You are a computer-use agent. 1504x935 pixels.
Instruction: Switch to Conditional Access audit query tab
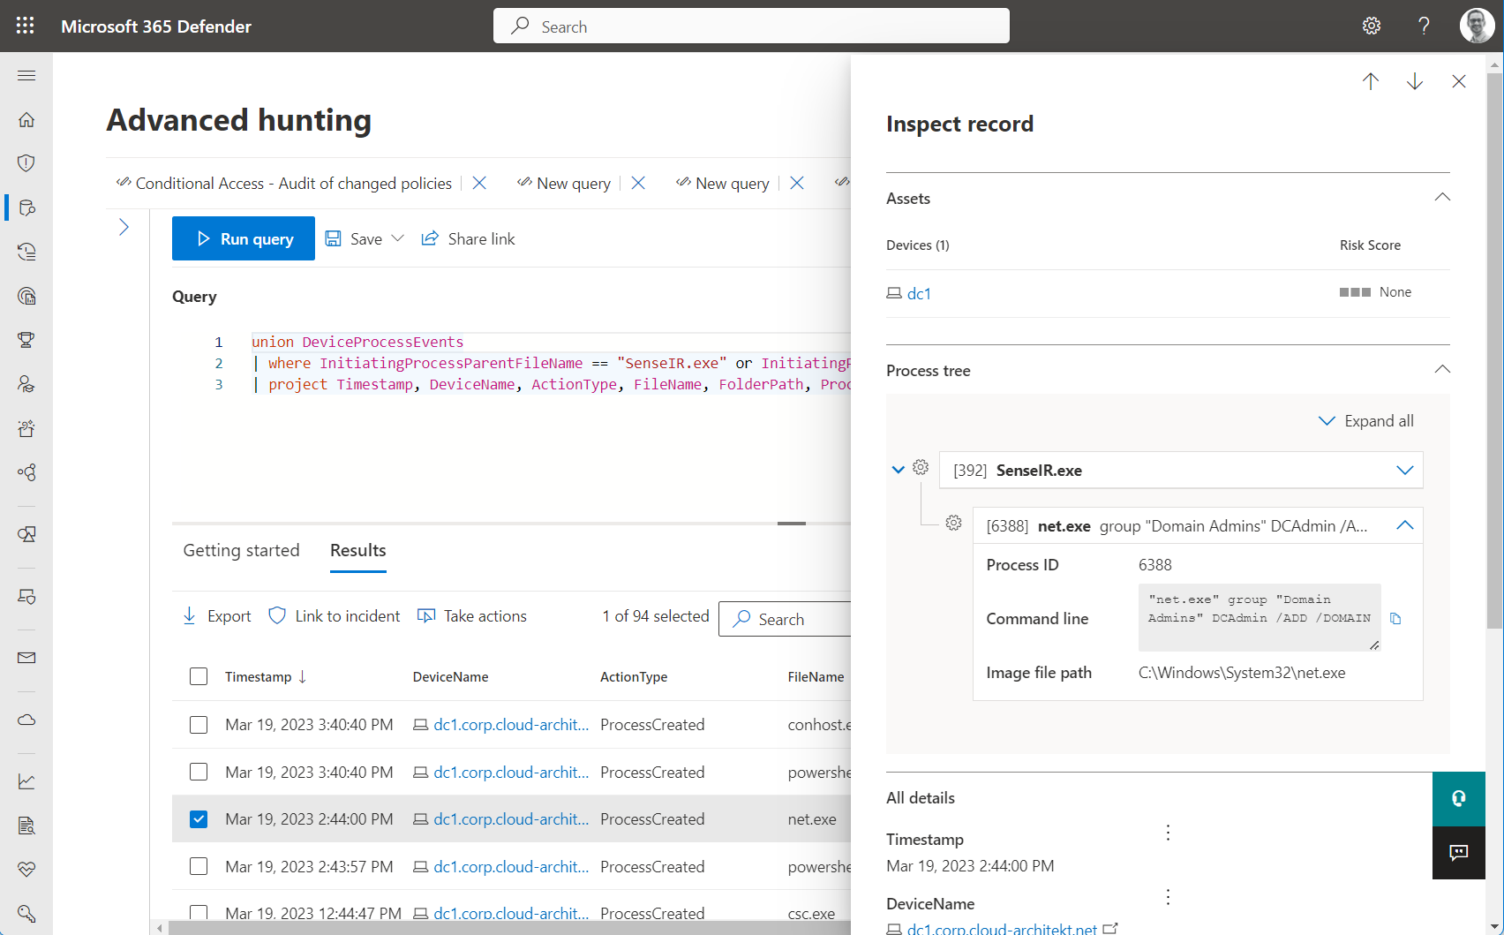(x=283, y=183)
